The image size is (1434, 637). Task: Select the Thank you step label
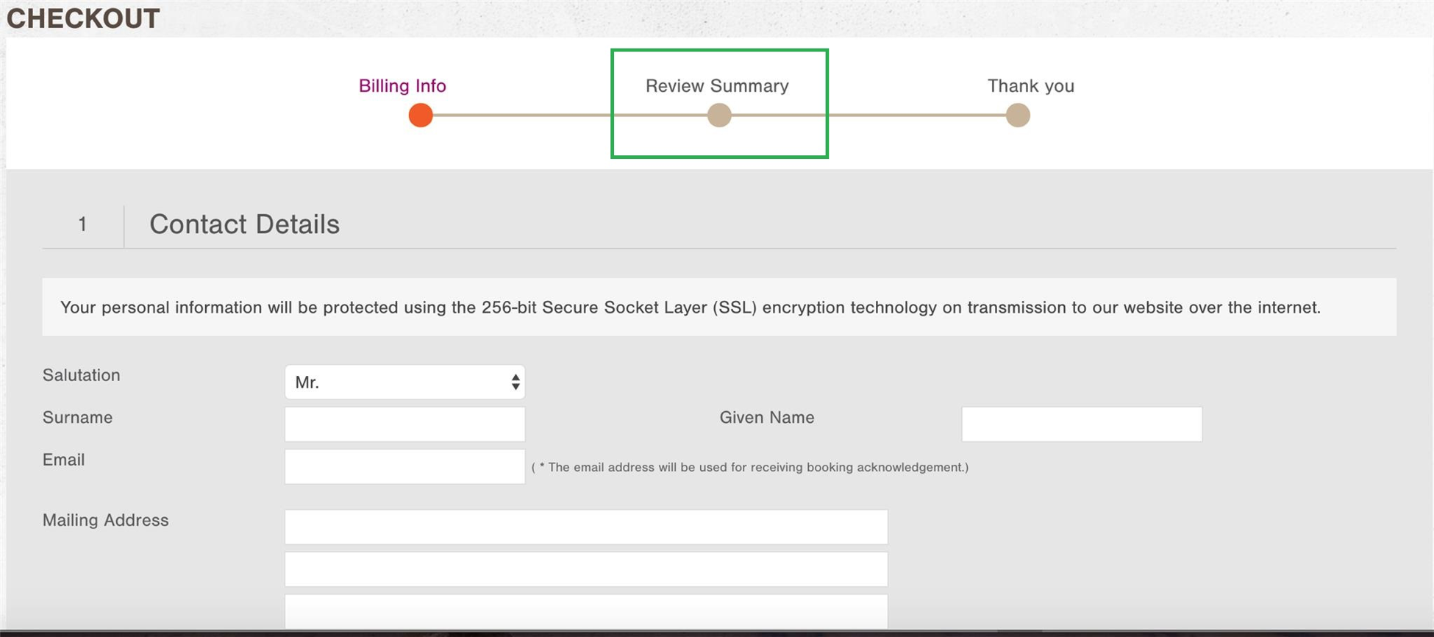(x=1030, y=86)
